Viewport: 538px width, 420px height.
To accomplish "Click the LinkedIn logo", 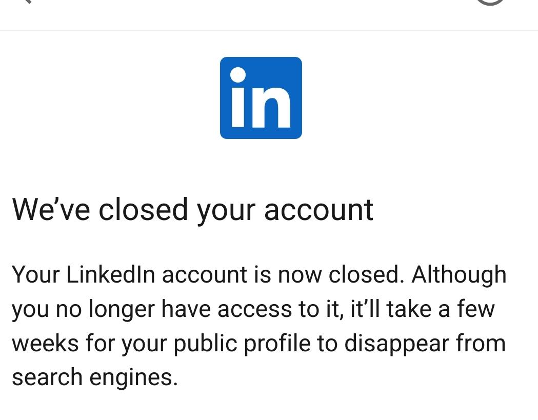I will click(261, 98).
